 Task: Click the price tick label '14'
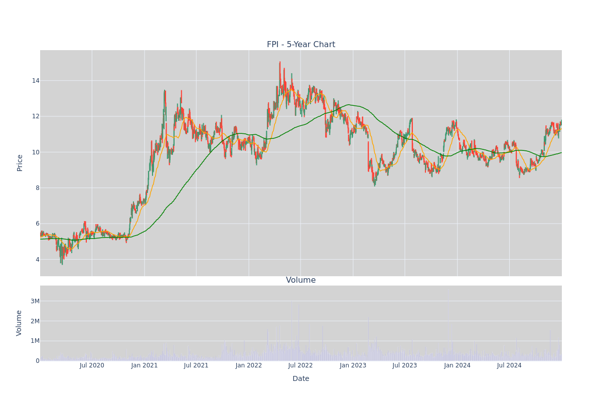click(x=36, y=81)
